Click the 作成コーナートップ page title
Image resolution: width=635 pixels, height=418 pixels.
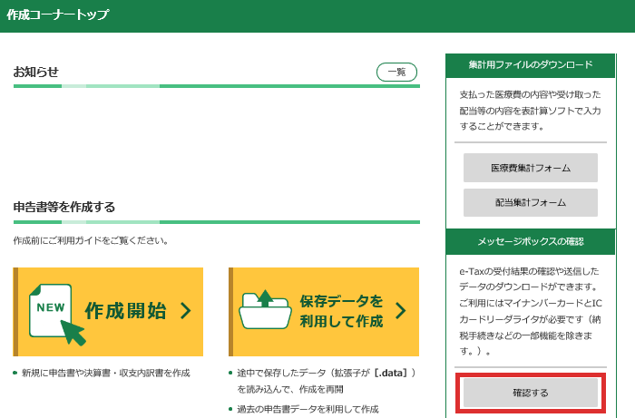click(x=57, y=15)
